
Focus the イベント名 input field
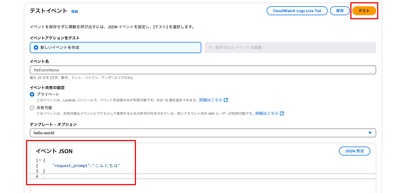203,70
